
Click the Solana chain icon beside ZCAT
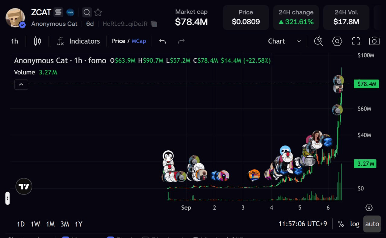coord(59,12)
